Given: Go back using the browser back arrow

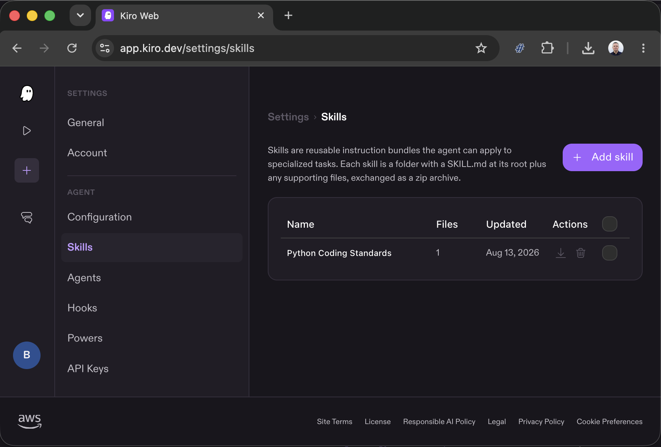Looking at the screenshot, I should [17, 48].
